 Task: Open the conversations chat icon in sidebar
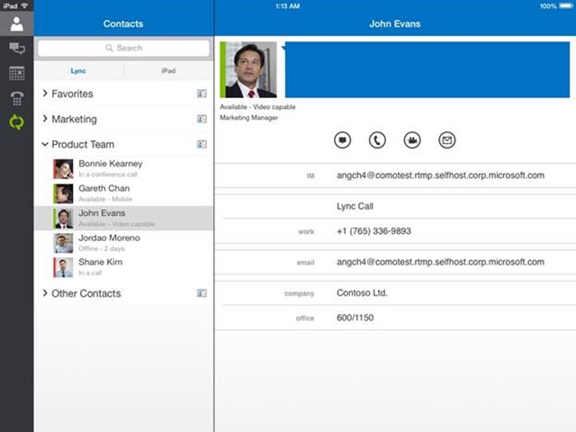(x=16, y=49)
